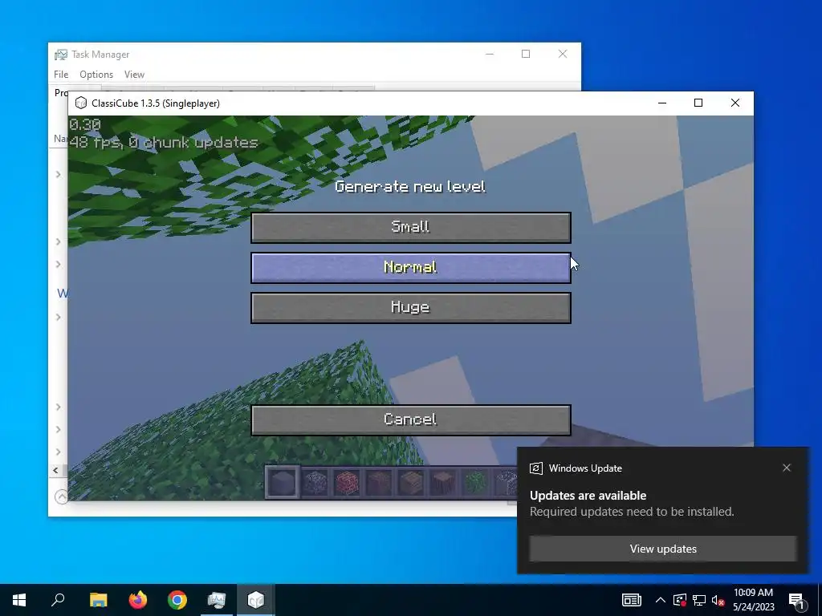Click the muted speaker volume icon
This screenshot has width=822, height=616.
[x=718, y=601]
